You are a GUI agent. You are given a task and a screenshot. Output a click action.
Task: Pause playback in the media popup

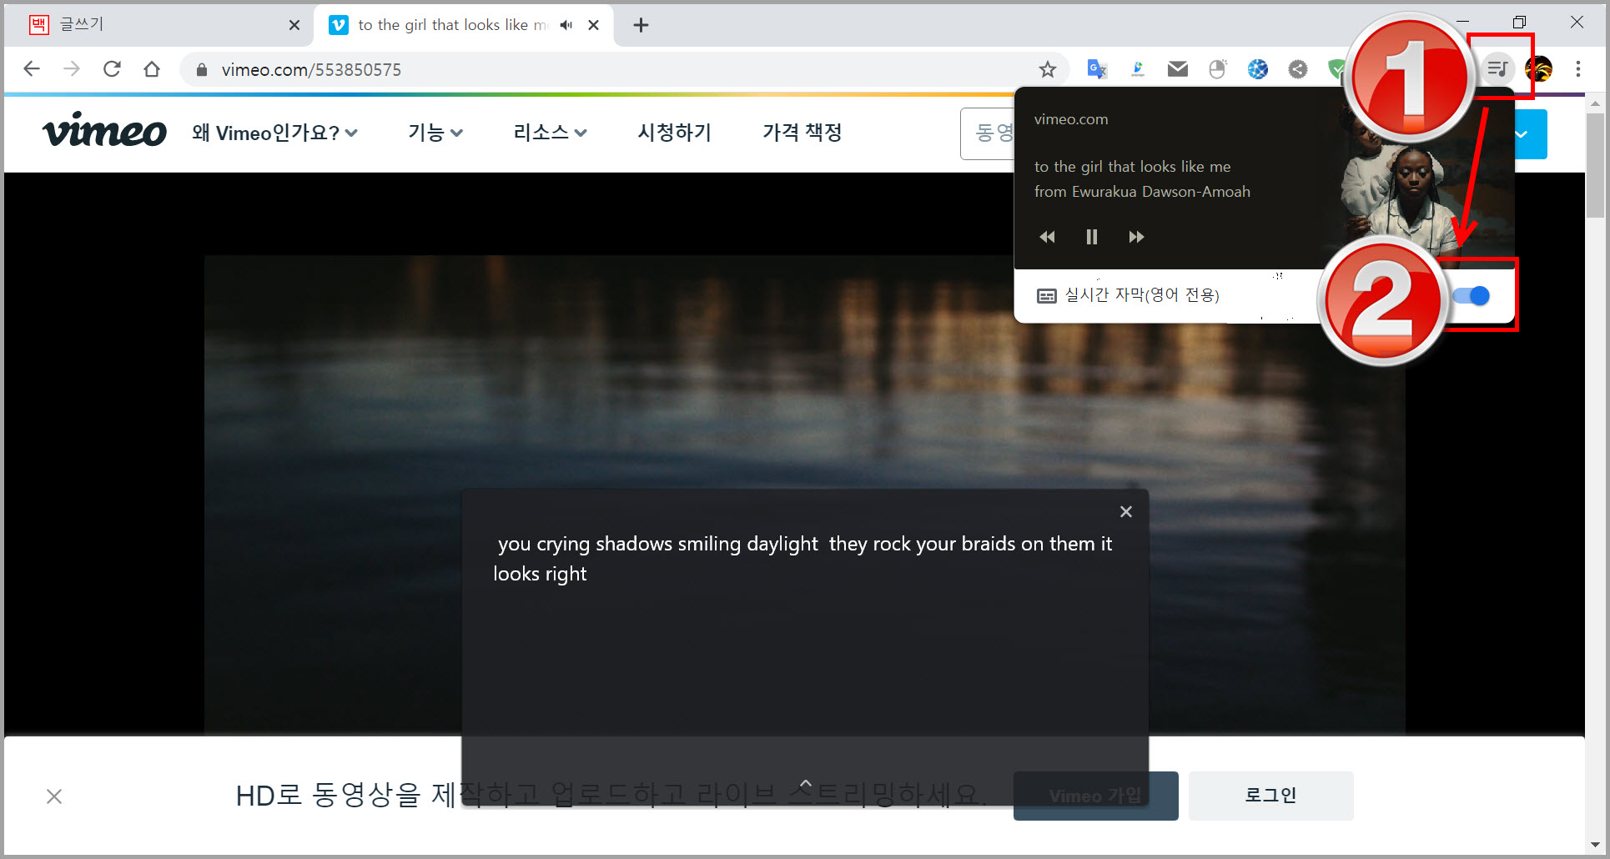(1091, 237)
